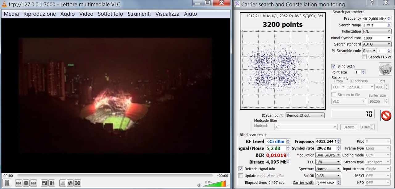Screen dimensions: 395x189
Task: Click search Frequency input field
Action: 377,18
